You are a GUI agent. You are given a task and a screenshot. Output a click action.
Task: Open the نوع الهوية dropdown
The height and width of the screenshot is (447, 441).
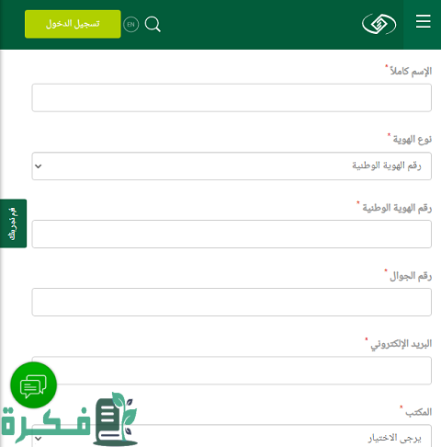click(x=232, y=166)
